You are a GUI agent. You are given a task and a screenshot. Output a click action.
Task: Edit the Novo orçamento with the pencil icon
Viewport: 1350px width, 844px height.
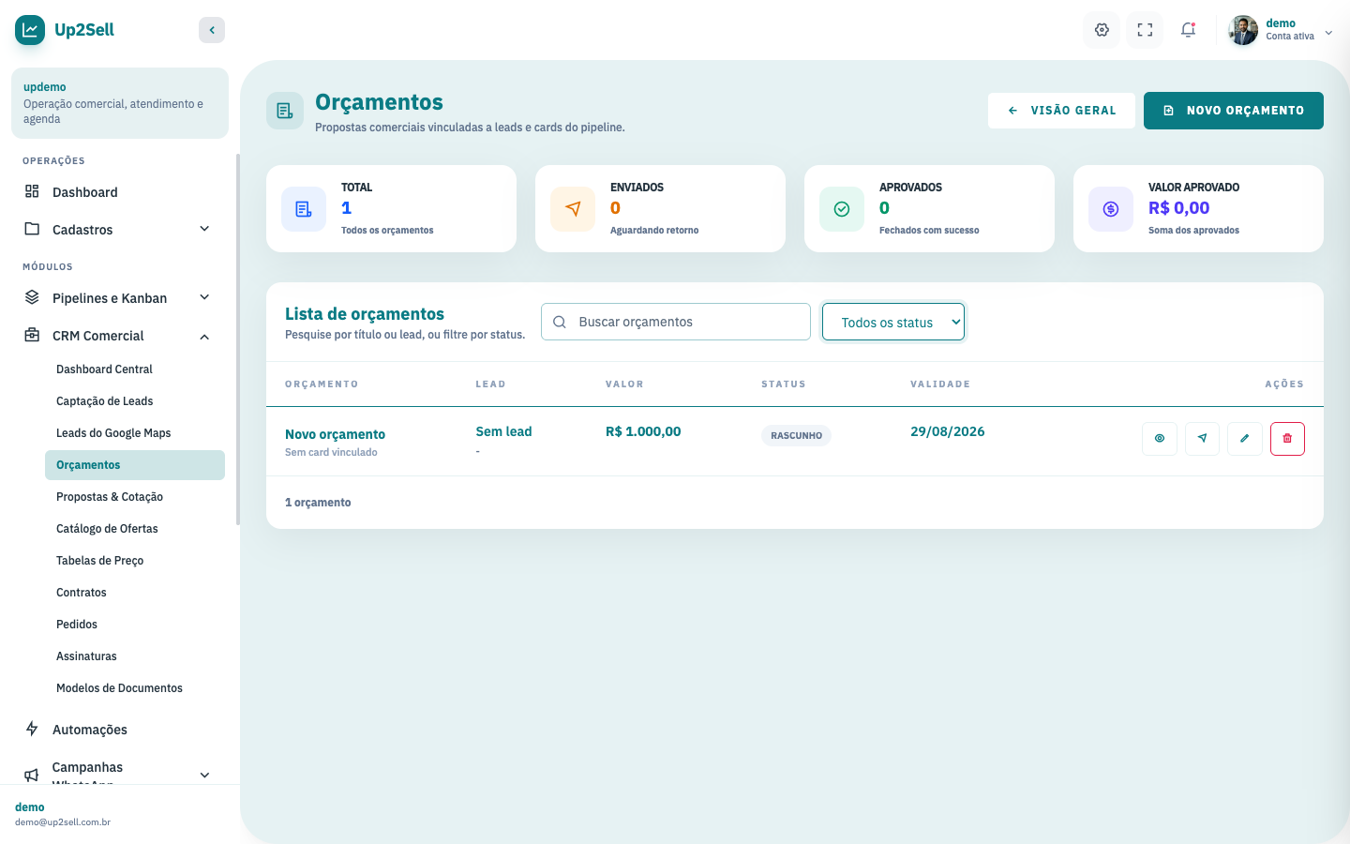(x=1245, y=438)
